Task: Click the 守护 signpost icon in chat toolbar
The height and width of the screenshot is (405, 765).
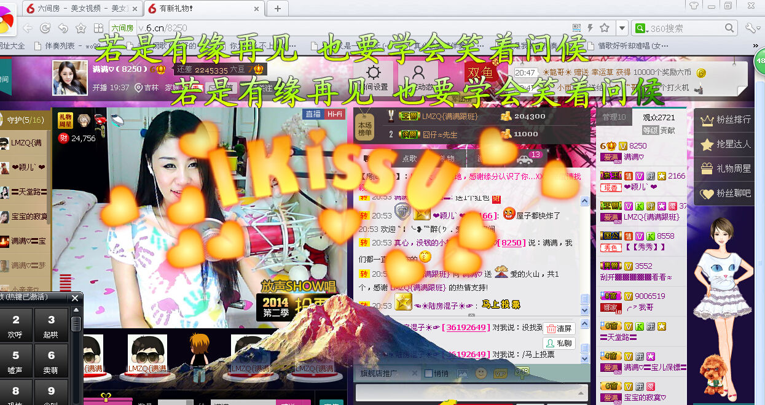Action: (x=521, y=372)
